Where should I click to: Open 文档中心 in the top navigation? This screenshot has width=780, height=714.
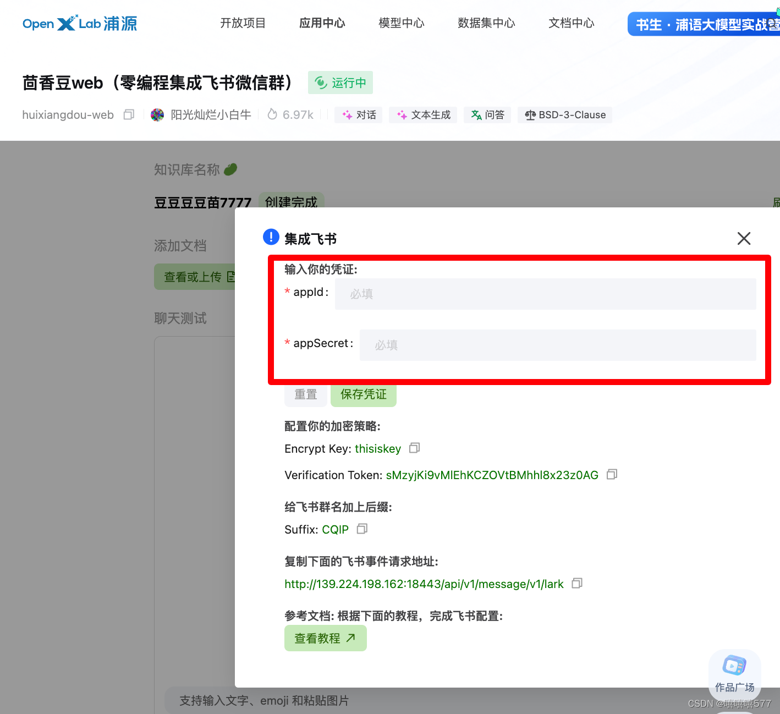point(572,23)
